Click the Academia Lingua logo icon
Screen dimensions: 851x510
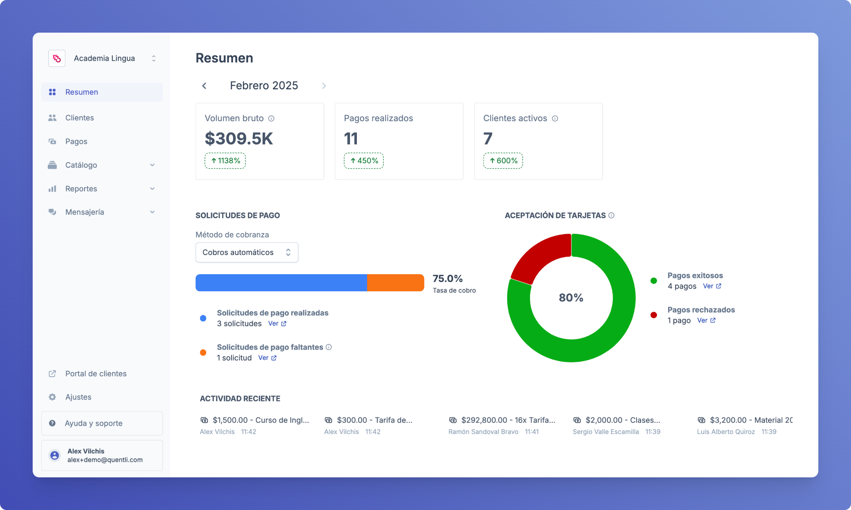[x=57, y=58]
